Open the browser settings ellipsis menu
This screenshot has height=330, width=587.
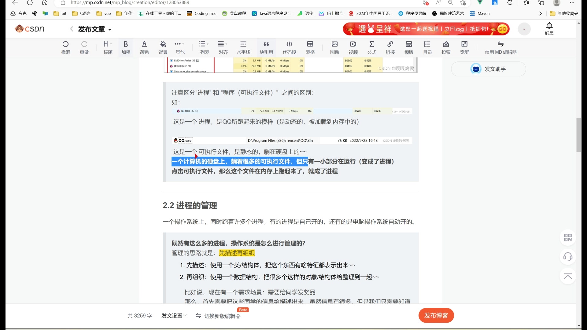572,2
